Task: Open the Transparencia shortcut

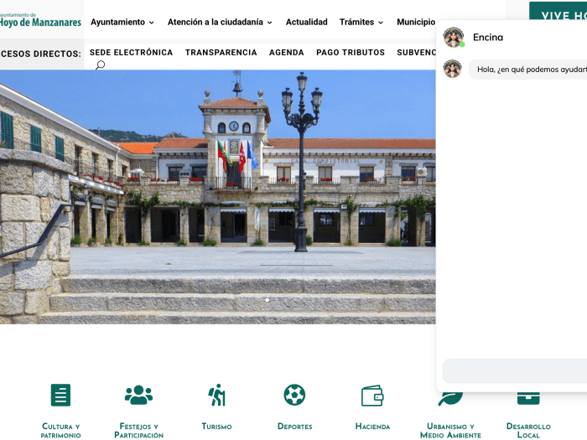Action: click(x=221, y=52)
